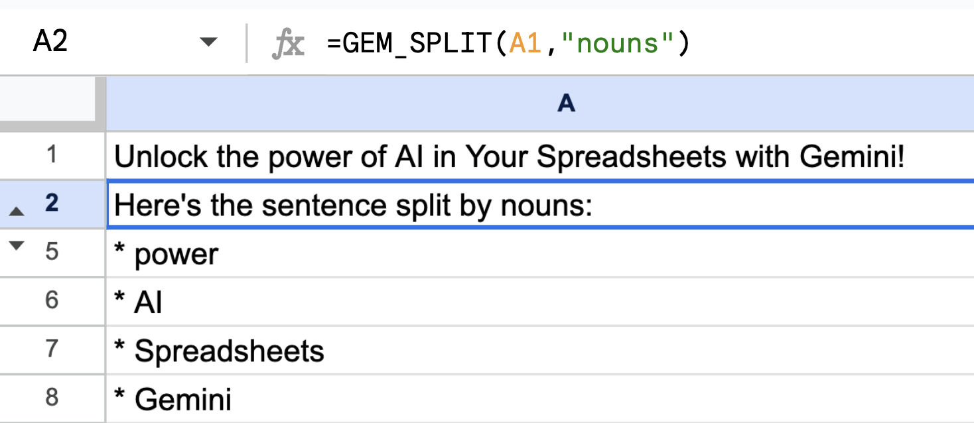
Task: Select the row 6 header
Action: 52,301
